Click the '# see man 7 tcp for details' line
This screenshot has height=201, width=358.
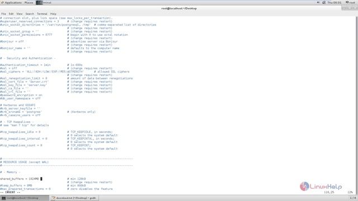[25, 125]
